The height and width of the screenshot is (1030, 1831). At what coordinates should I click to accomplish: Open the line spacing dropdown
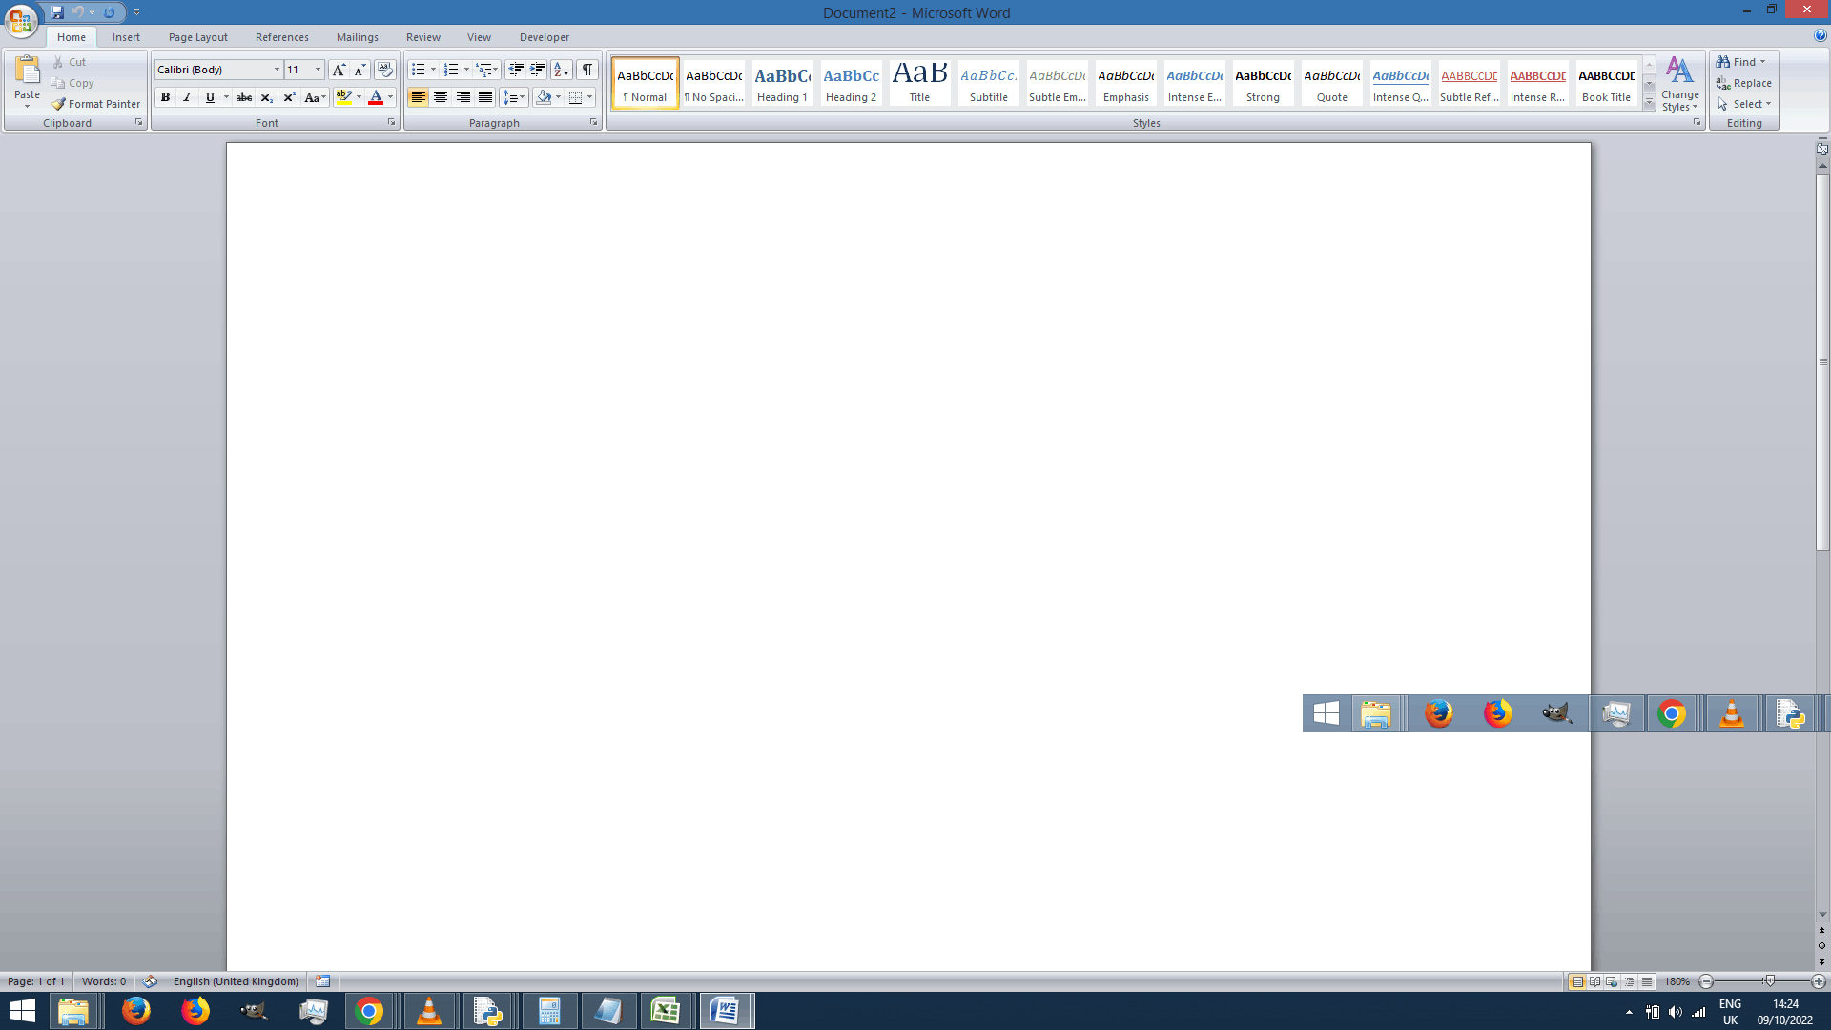[x=514, y=97]
